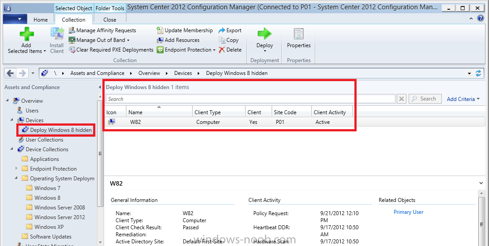Collapse the ribbon with the caret
This screenshot has width=489, height=246.
coord(471,19)
